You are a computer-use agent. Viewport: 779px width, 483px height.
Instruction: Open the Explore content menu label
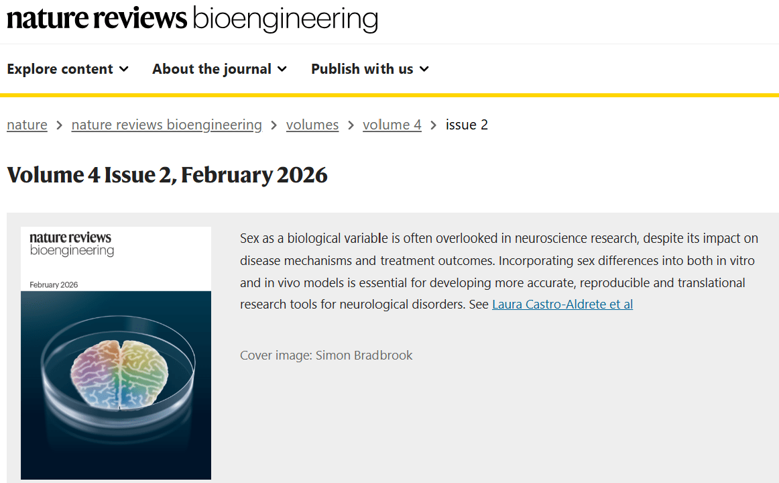click(x=60, y=69)
